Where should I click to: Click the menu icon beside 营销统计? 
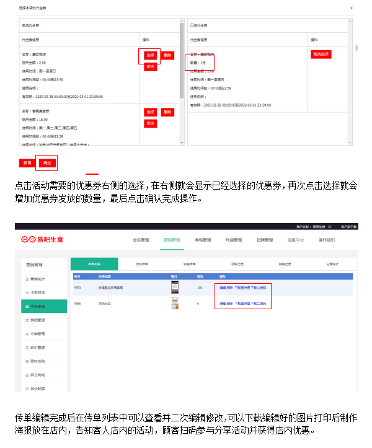[x=27, y=279]
